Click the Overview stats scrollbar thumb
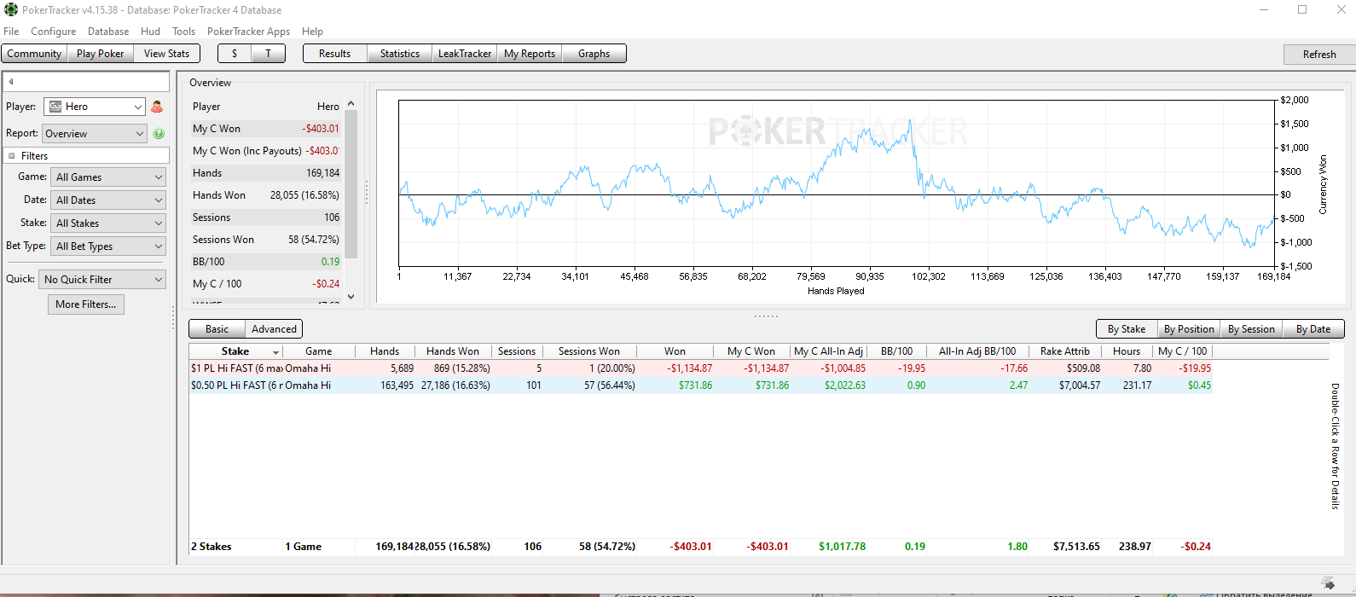1356x597 pixels. pos(351,183)
